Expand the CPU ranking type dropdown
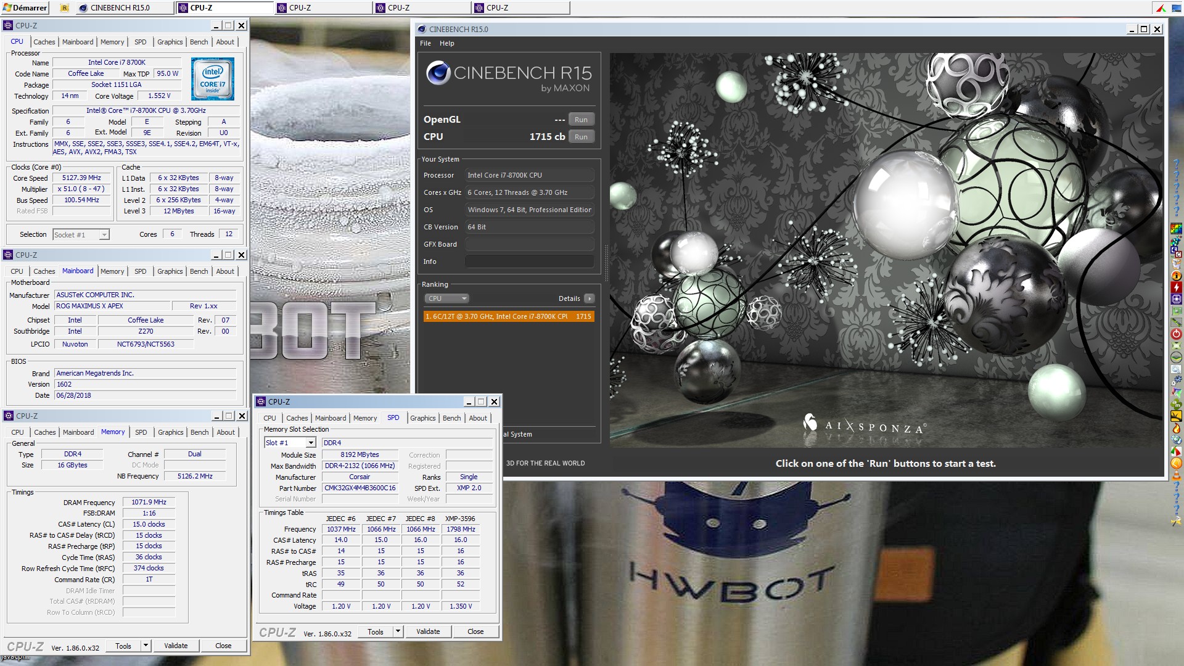 [447, 298]
